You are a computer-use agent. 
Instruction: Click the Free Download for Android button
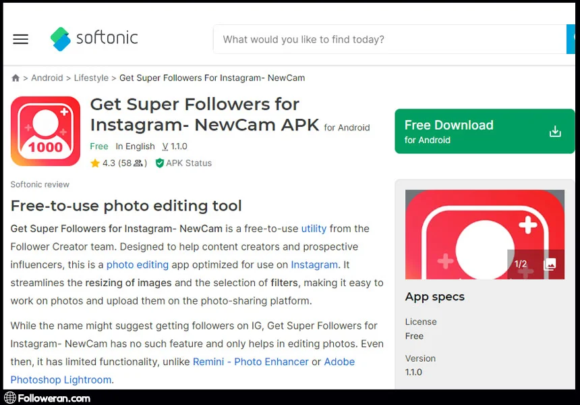tap(484, 132)
